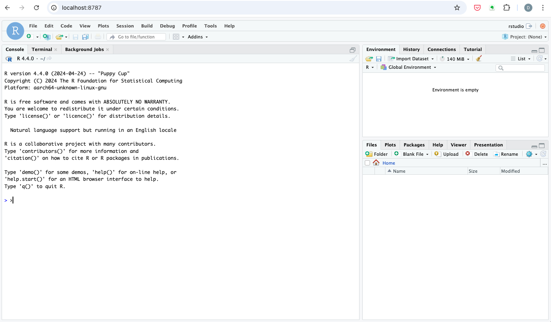
Task: Open the workspace panes dropdown arrow
Action: [x=183, y=37]
